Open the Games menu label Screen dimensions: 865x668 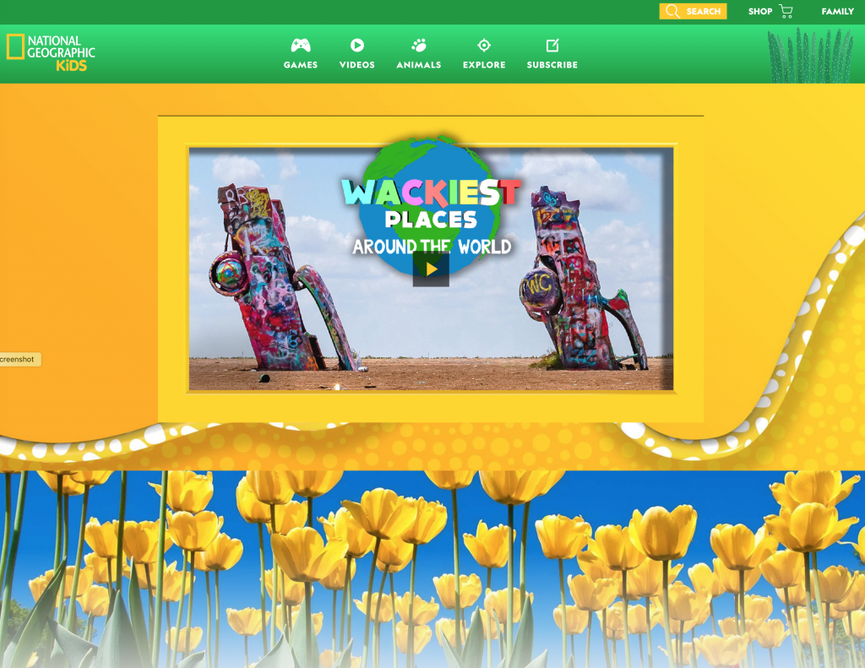[301, 65]
